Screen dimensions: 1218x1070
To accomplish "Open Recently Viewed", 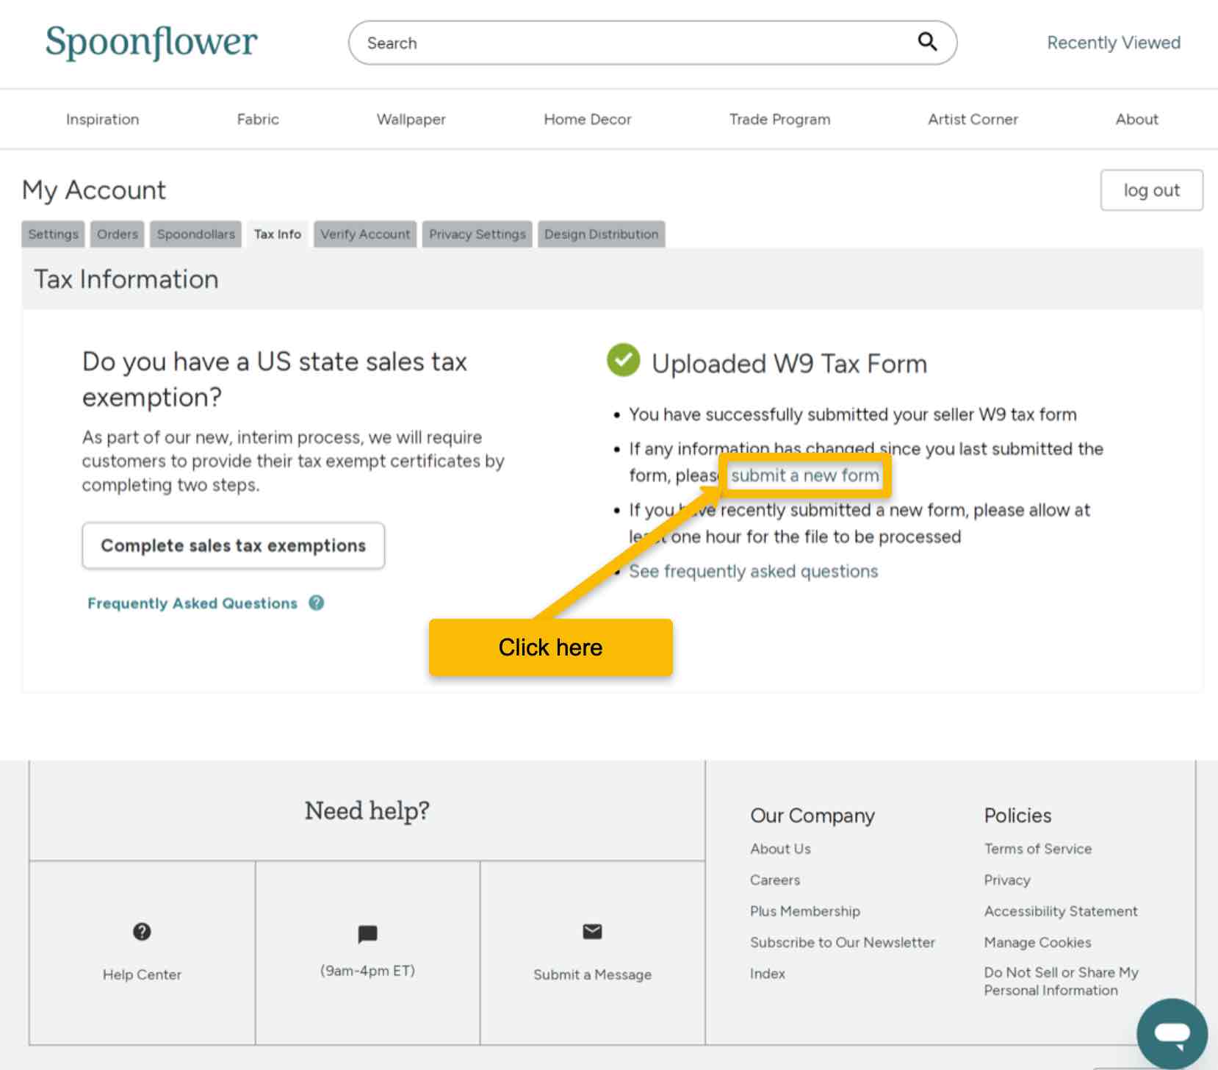I will click(x=1114, y=43).
